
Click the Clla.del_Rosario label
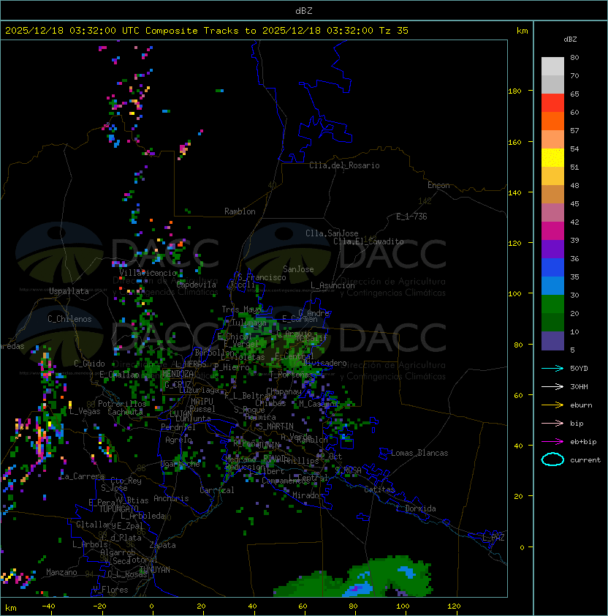[344, 165]
